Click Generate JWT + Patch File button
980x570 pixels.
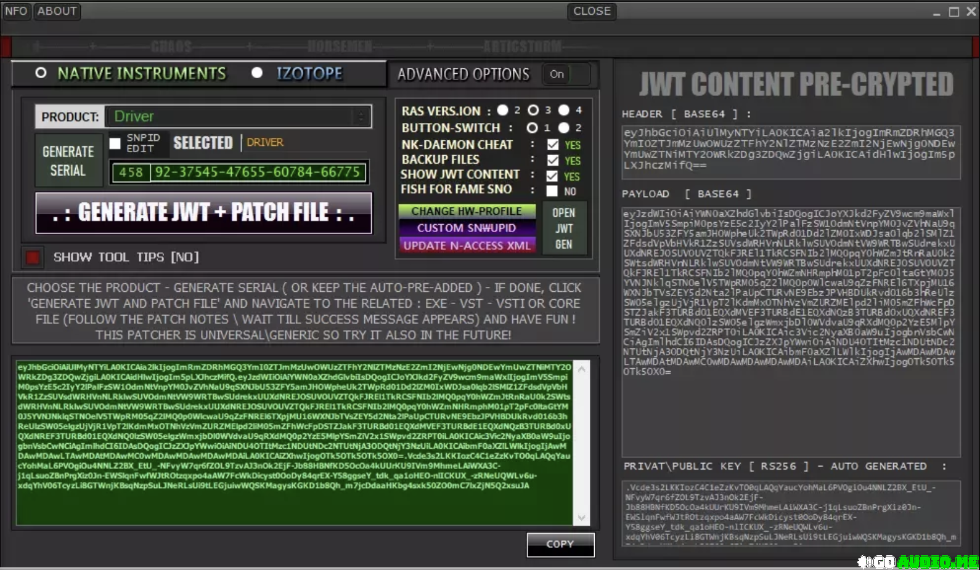click(204, 213)
